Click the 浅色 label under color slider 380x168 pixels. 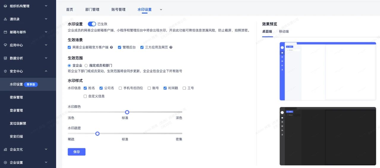tap(71, 118)
